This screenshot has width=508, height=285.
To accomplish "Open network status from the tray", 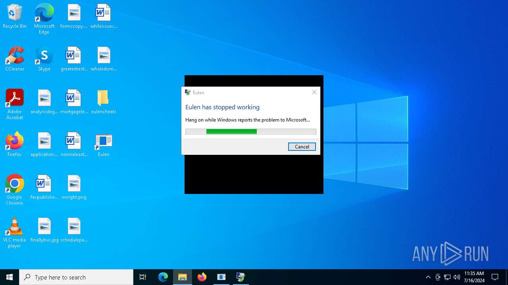I will pyautogui.click(x=447, y=277).
